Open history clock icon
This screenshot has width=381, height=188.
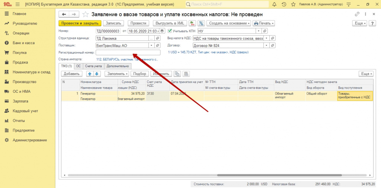point(284,4)
